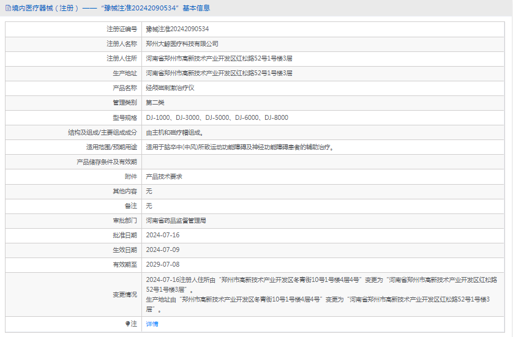
Task: Click the effective date 2024-07-09
Action: [x=162, y=250]
